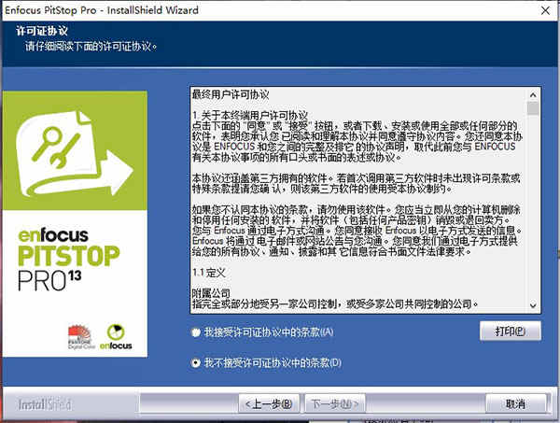
Task: Click the small enfocus circle logo
Action: 116,337
